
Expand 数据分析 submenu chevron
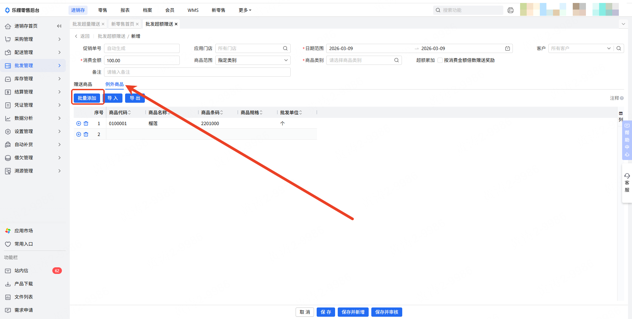coord(60,118)
